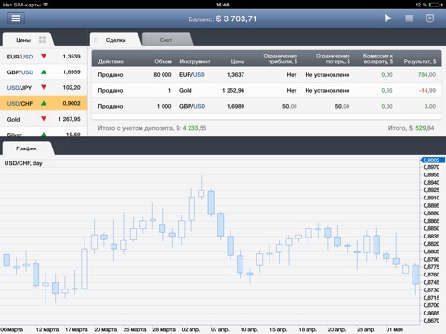Select Gold in the price list
This screenshot has width=446, height=334.
point(44,119)
